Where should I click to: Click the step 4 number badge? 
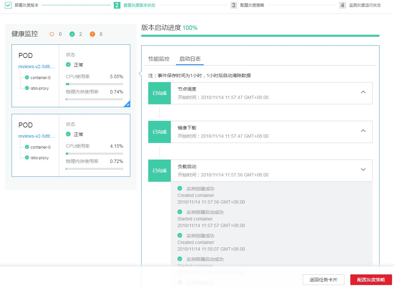click(342, 5)
